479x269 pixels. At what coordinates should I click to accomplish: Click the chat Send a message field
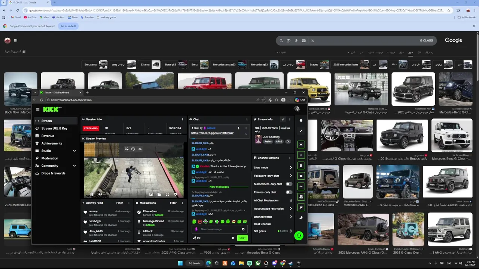220,229
